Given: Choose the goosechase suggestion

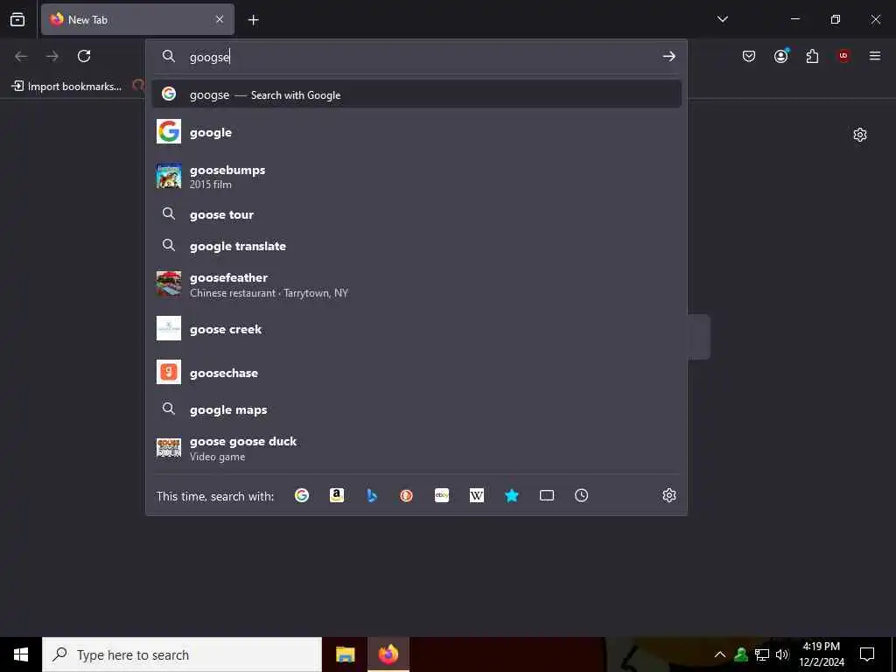Looking at the screenshot, I should point(416,373).
